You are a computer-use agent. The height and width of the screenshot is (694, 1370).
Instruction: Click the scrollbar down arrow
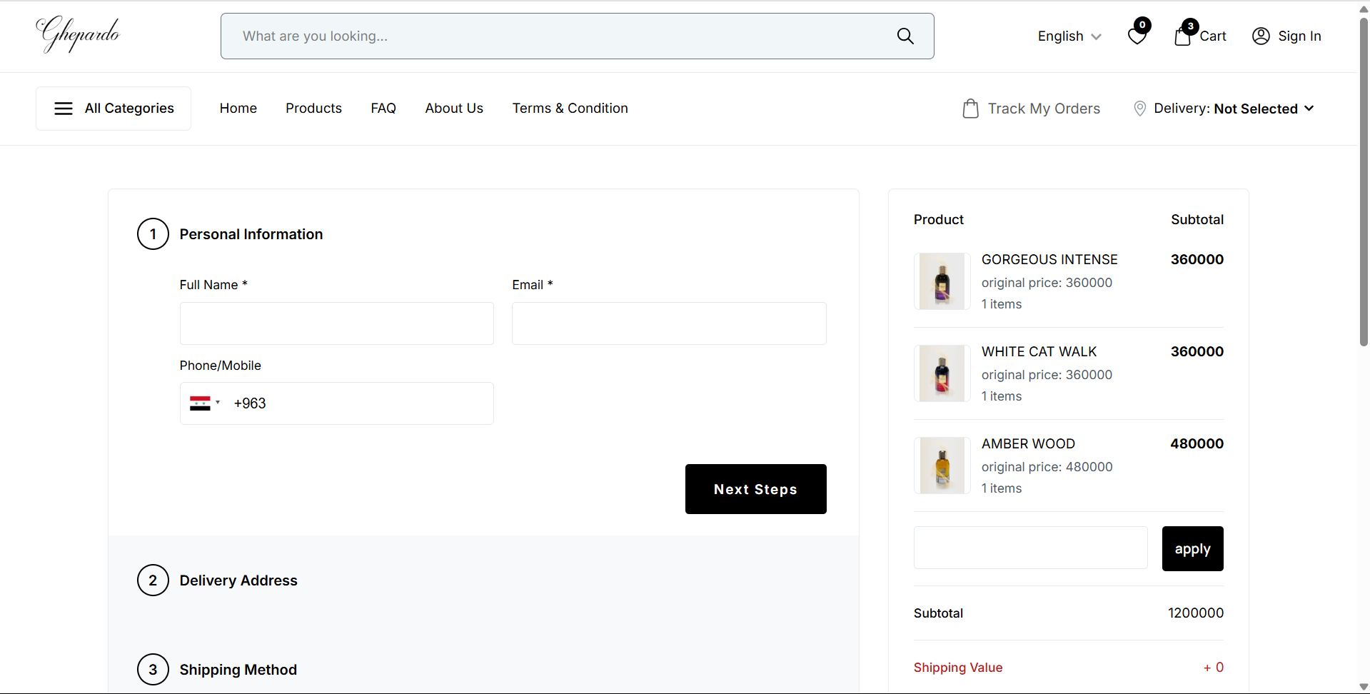coord(1364,687)
